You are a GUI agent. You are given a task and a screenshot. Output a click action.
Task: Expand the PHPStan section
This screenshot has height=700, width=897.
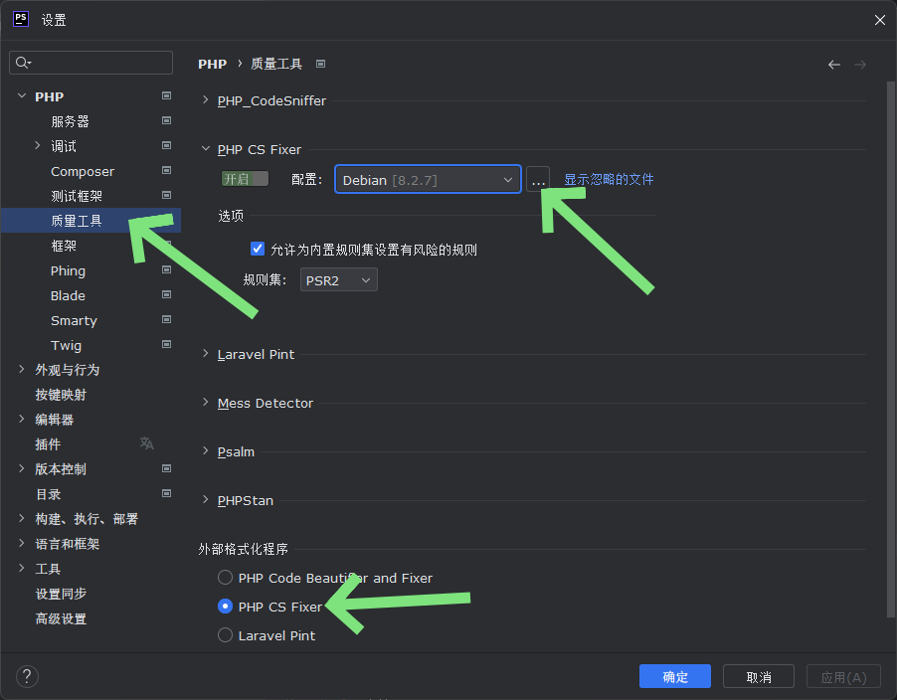click(x=206, y=499)
